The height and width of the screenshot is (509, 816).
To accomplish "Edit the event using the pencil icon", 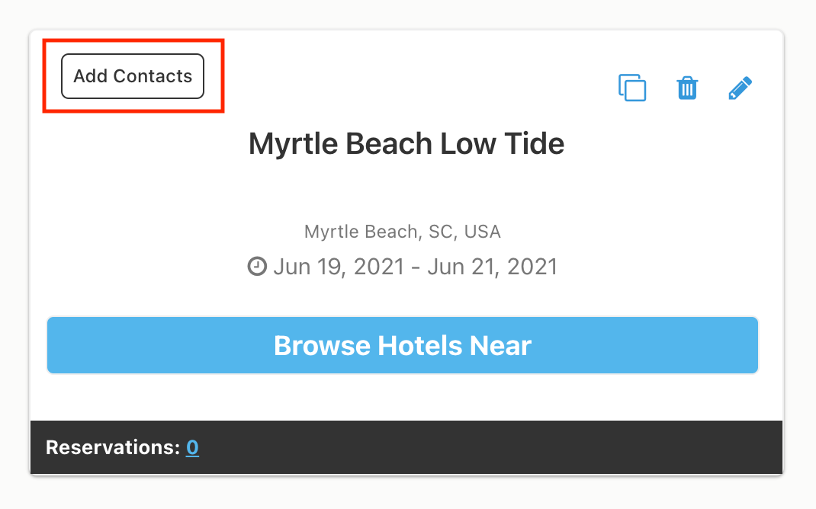I will [740, 88].
